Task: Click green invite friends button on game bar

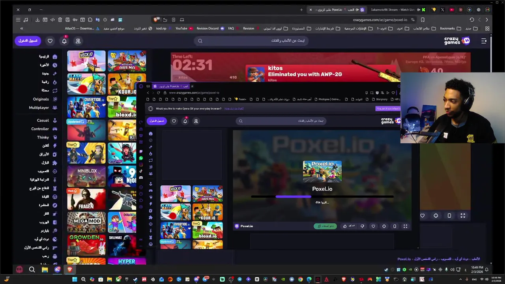Action: pyautogui.click(x=325, y=226)
